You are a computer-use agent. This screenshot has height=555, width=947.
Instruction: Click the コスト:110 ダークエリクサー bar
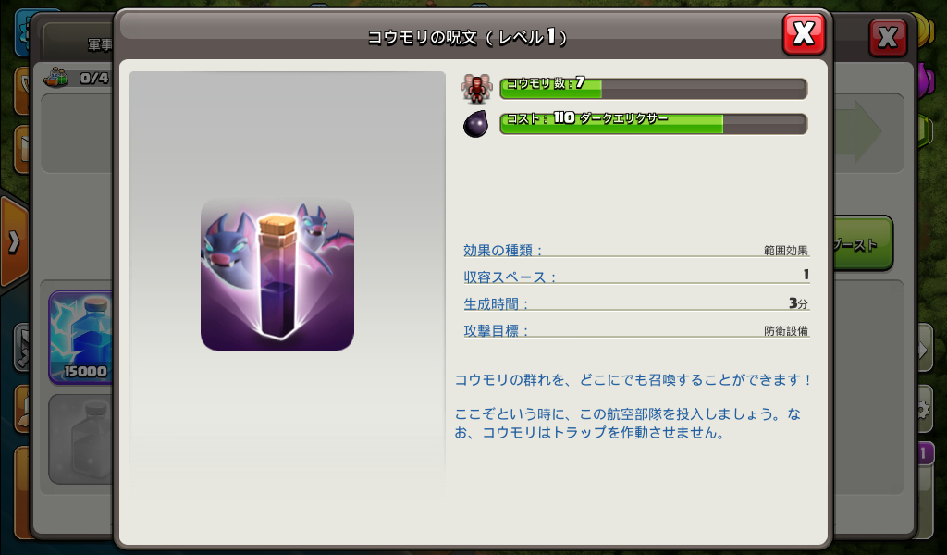click(654, 124)
